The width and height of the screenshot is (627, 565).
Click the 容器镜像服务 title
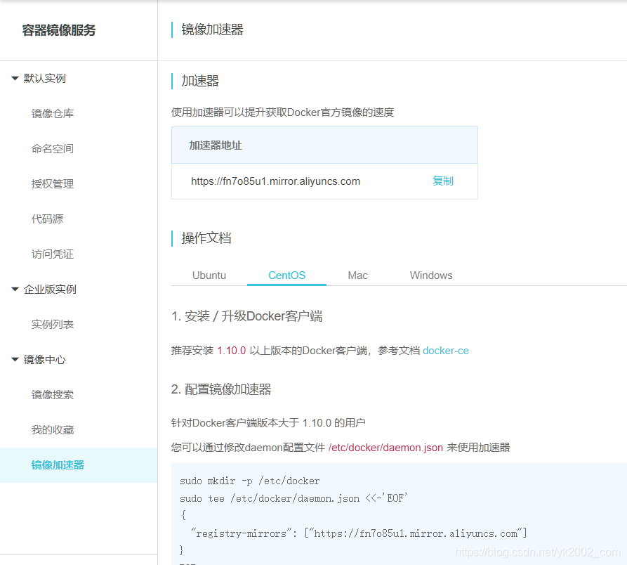coord(58,30)
